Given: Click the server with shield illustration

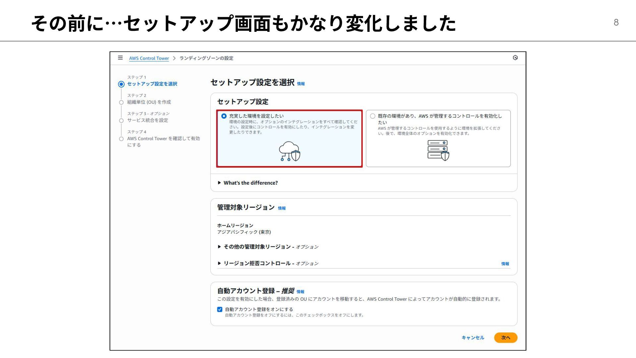Looking at the screenshot, I should [438, 150].
